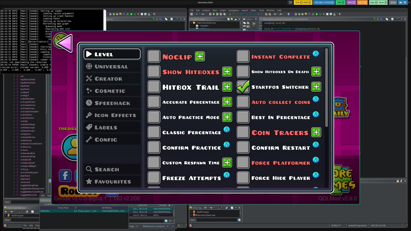Open the green plus options for Coin Tracers

(x=316, y=132)
